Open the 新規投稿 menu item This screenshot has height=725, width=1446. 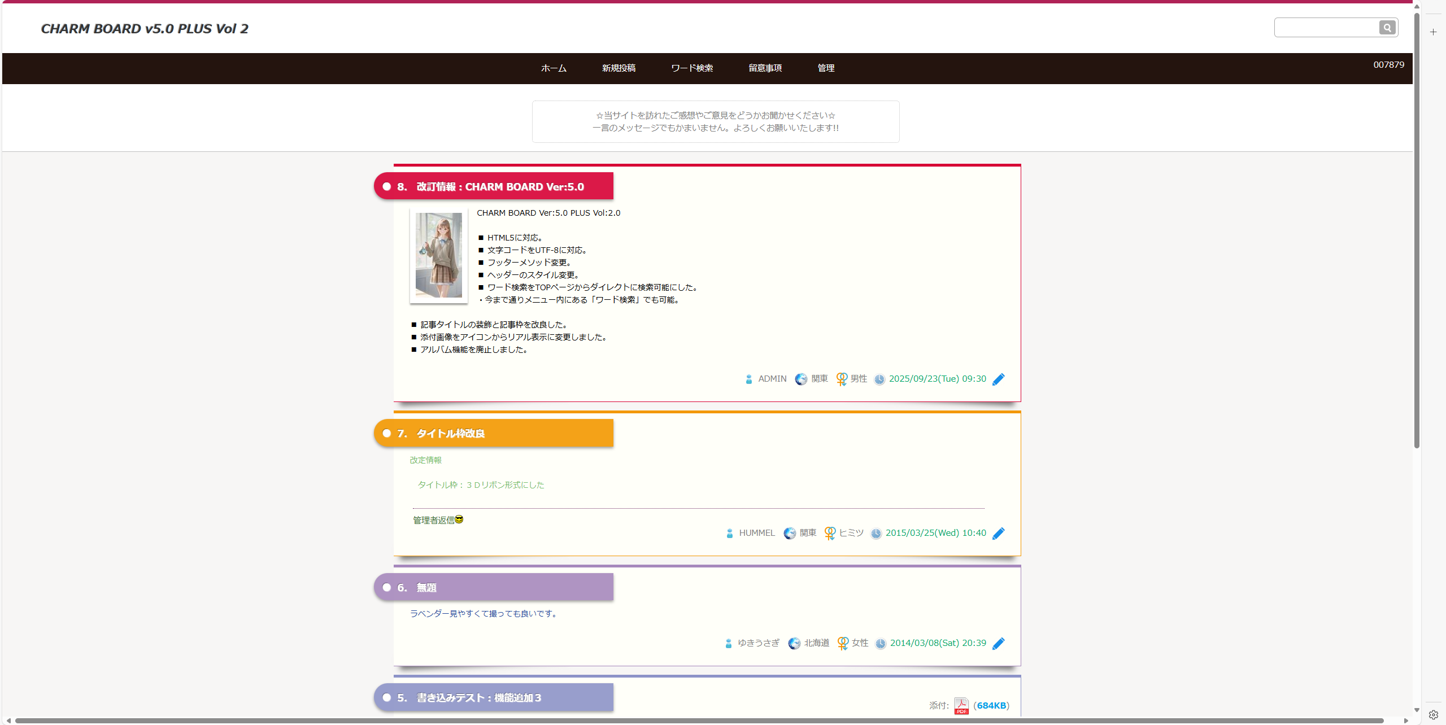tap(619, 68)
